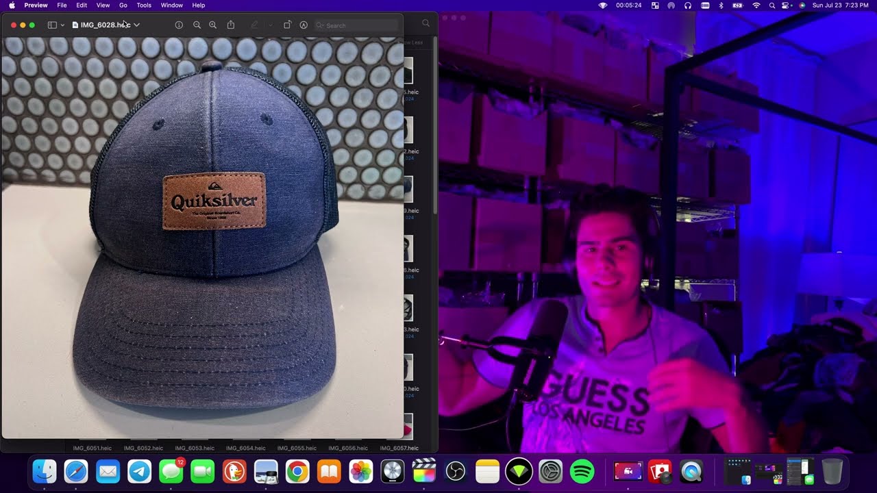
Task: Launch Final Cut Pro from the Dock
Action: 424,471
